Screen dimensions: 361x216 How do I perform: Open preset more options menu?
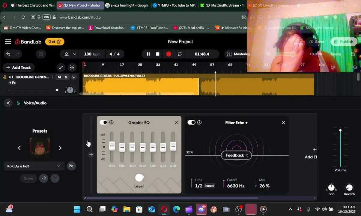[x=55, y=178]
